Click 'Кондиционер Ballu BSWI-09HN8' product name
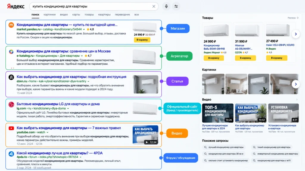Image resolution: width=305 pixels, height=171 pixels. [x=214, y=47]
